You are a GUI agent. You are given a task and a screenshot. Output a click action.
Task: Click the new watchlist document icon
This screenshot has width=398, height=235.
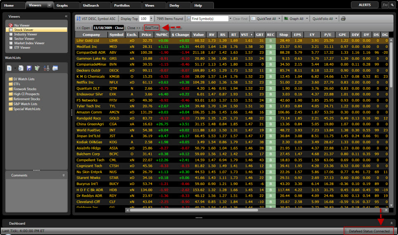point(9,68)
